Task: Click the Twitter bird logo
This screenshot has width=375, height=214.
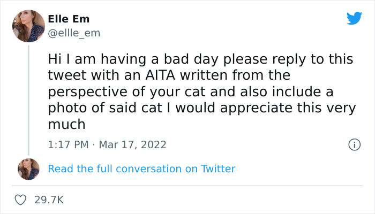Action: pyautogui.click(x=354, y=18)
